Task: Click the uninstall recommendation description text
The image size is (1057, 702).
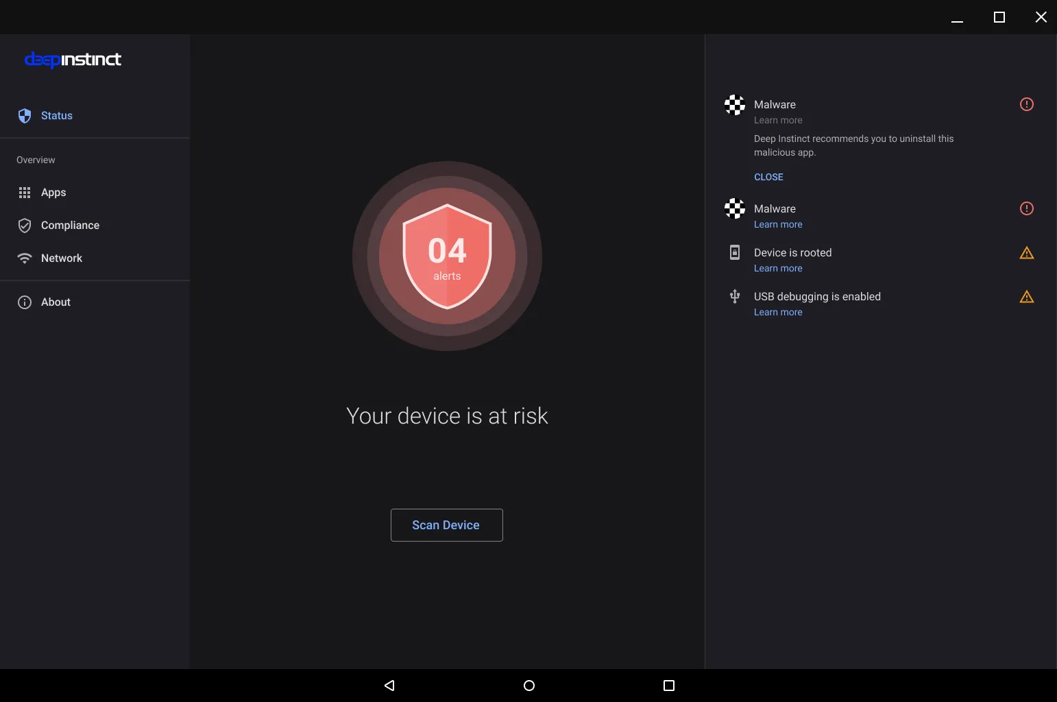Action: point(853,145)
